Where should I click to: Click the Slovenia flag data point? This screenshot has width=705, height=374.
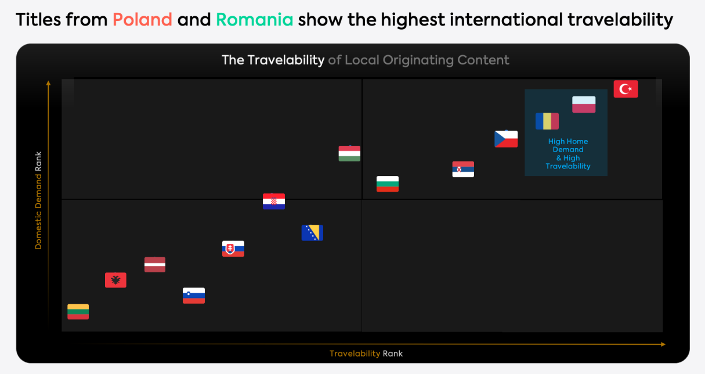tap(194, 296)
